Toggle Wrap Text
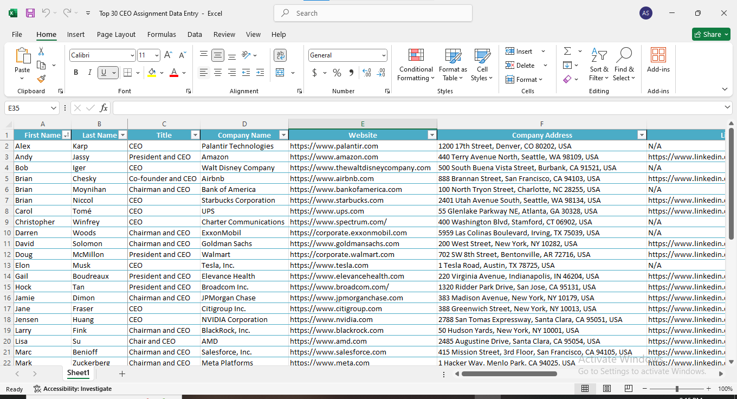This screenshot has width=737, height=399. pyautogui.click(x=280, y=55)
